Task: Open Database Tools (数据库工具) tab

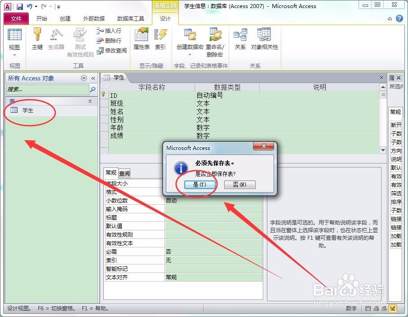Action: (131, 18)
